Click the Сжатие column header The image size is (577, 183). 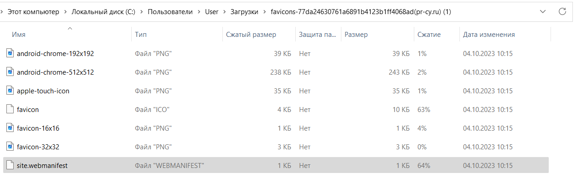428,35
